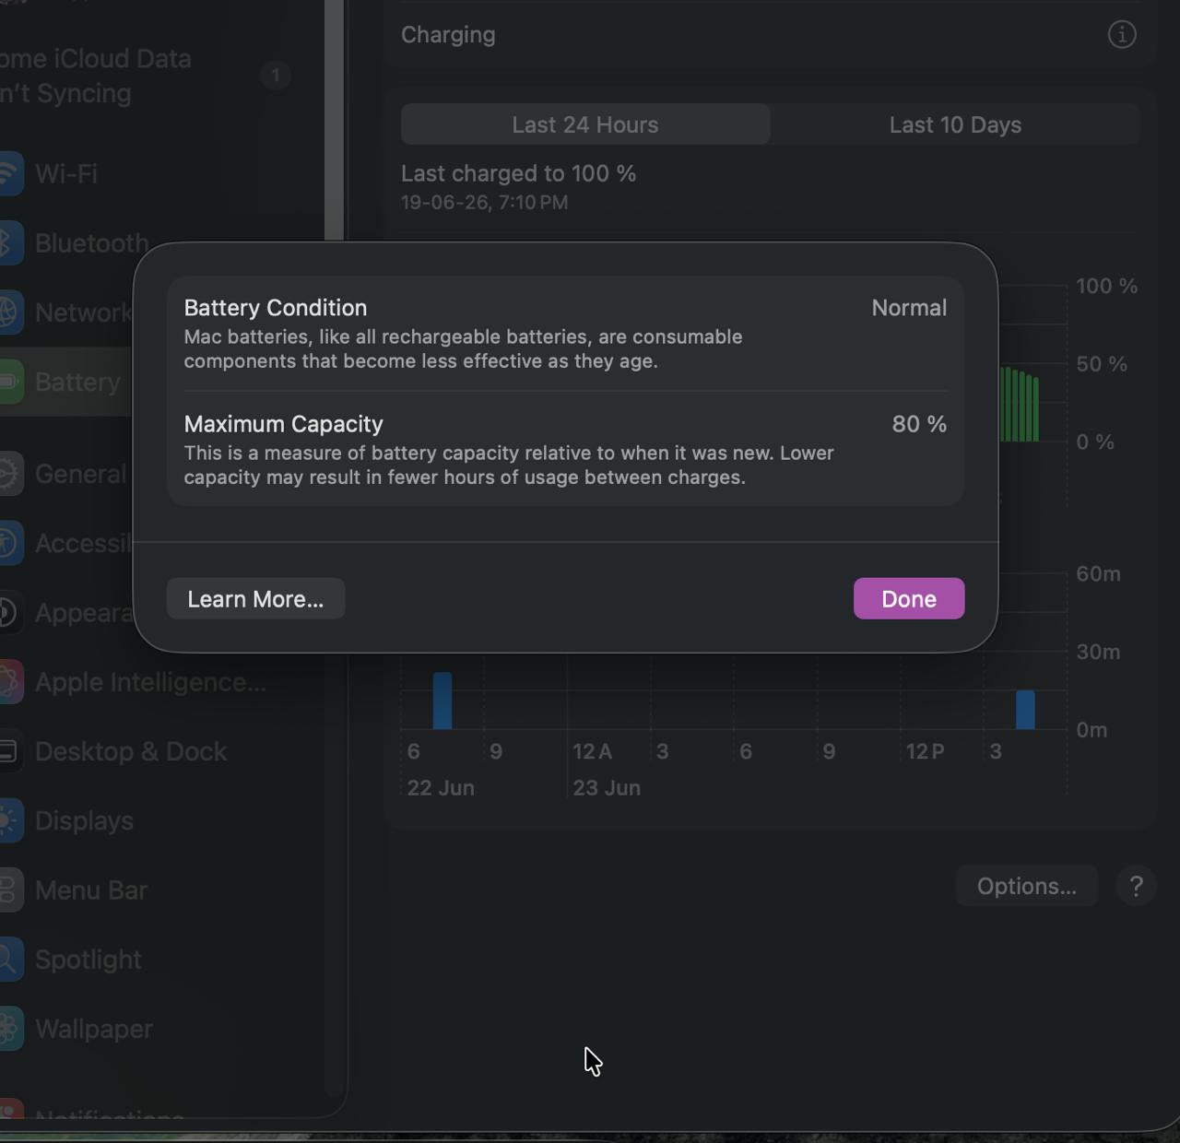The image size is (1180, 1143).
Task: Click the iCloud notification badge showing 1
Action: tap(275, 76)
